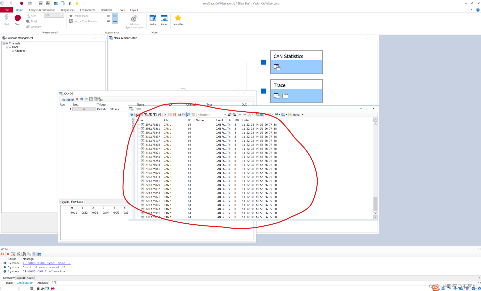Toggle Online Mode
The image size is (481, 291).
(x=79, y=16)
